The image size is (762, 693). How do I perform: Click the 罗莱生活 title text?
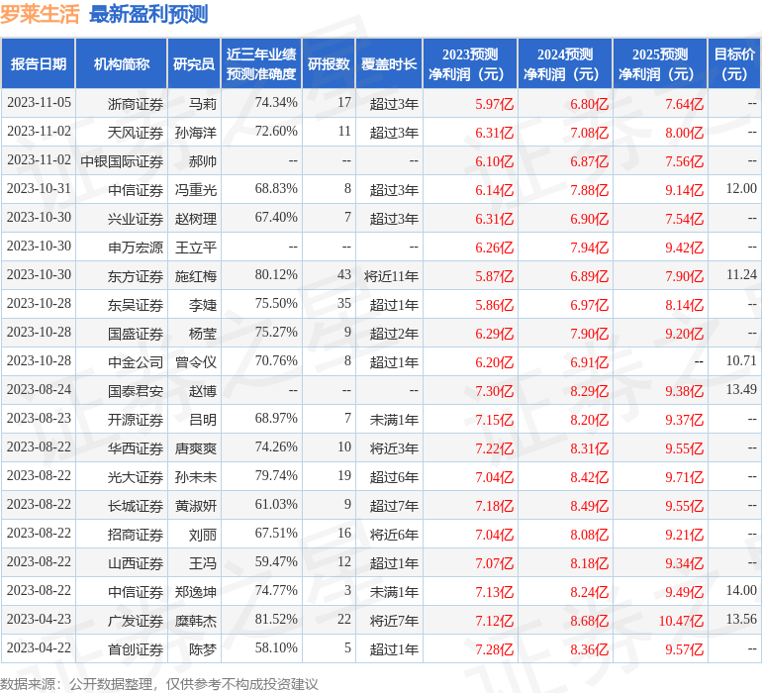coord(40,14)
